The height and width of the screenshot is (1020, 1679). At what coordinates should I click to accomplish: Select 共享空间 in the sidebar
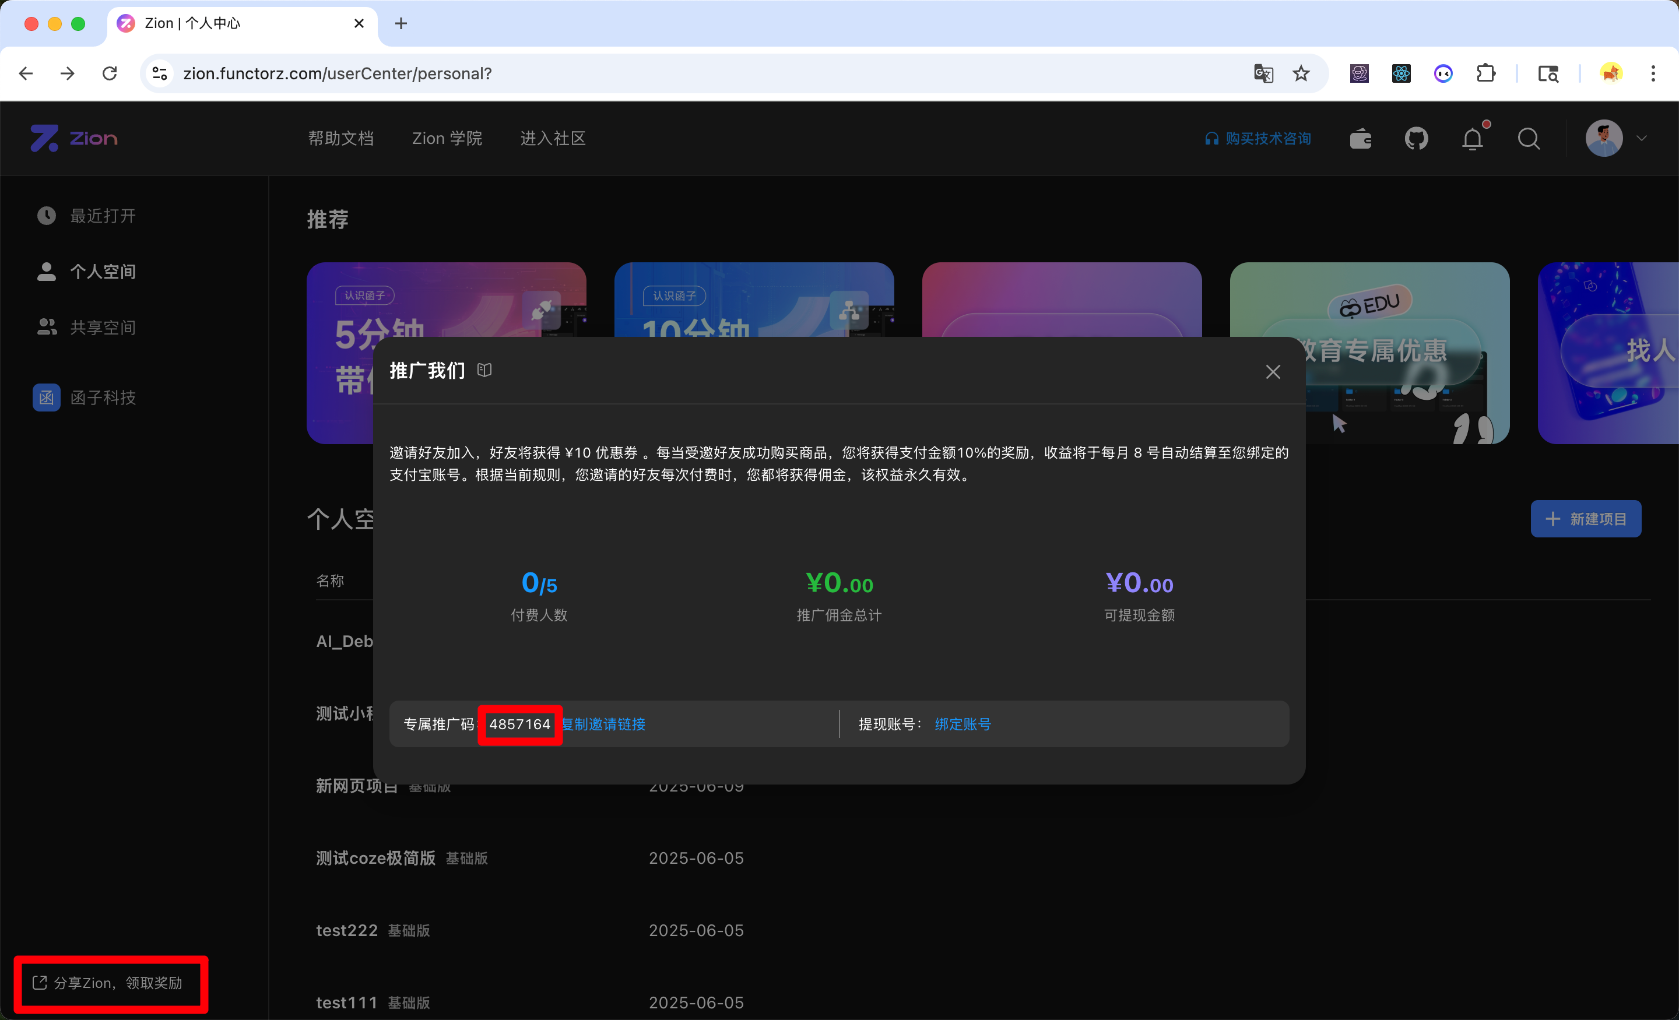103,327
